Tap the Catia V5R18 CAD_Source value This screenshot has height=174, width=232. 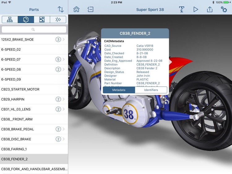(x=145, y=46)
